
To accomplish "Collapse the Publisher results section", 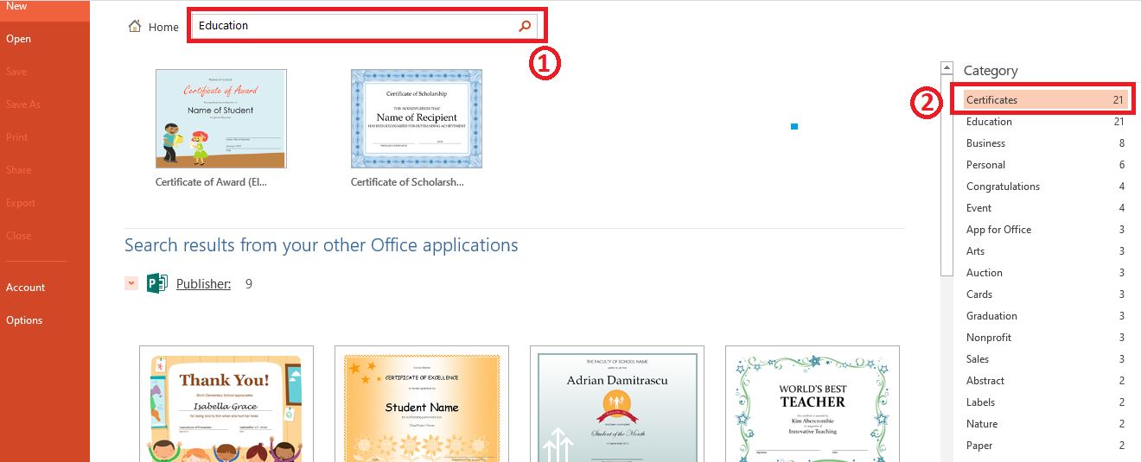I will 131,283.
